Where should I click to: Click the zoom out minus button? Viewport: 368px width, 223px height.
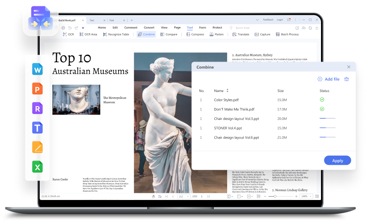265,196
